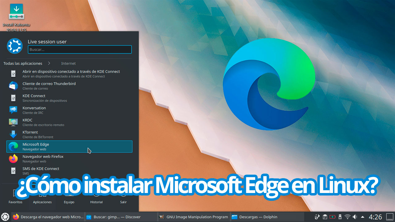Open the removable USB device tray icon
Image resolution: width=395 pixels, height=222 pixels.
click(x=340, y=217)
